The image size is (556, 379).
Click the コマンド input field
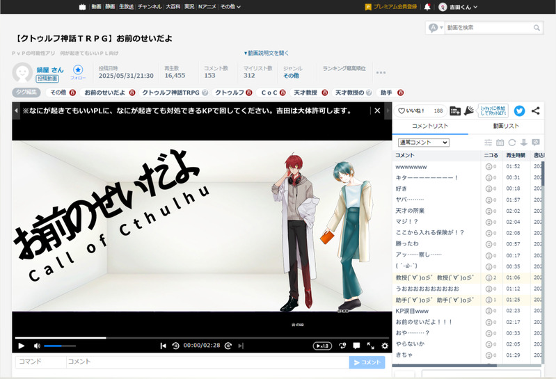(x=40, y=362)
